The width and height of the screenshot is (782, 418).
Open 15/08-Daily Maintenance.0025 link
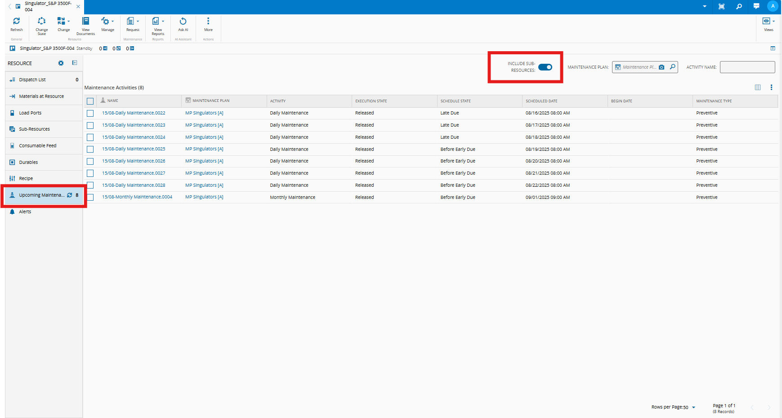(134, 149)
